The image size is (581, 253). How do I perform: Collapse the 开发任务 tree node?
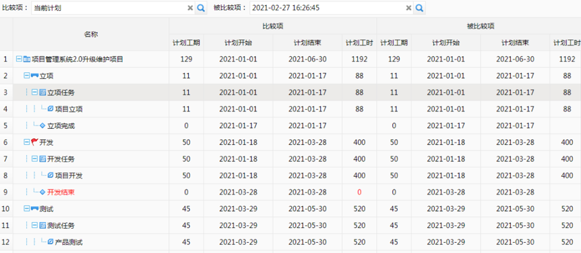coord(34,159)
